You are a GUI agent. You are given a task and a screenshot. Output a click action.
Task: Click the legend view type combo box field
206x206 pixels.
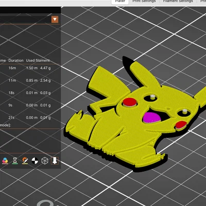[x=29, y=20]
